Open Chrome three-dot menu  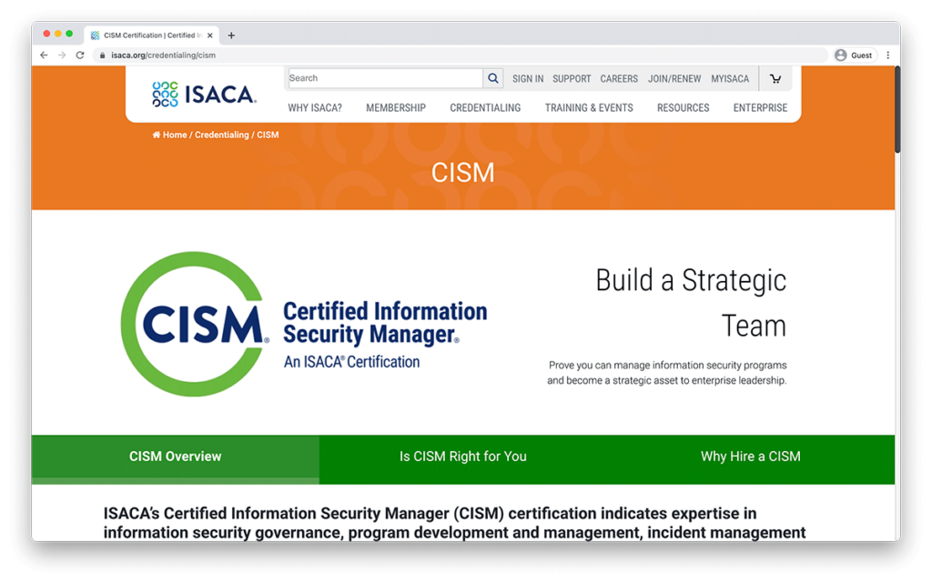pyautogui.click(x=888, y=55)
